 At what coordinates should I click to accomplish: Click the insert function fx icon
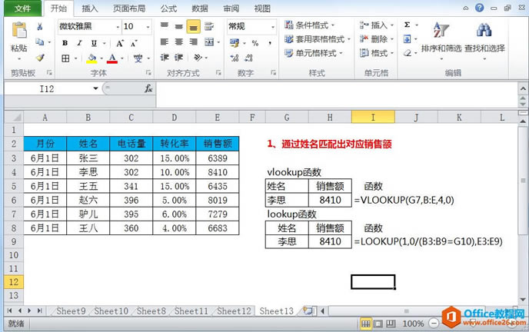click(148, 88)
